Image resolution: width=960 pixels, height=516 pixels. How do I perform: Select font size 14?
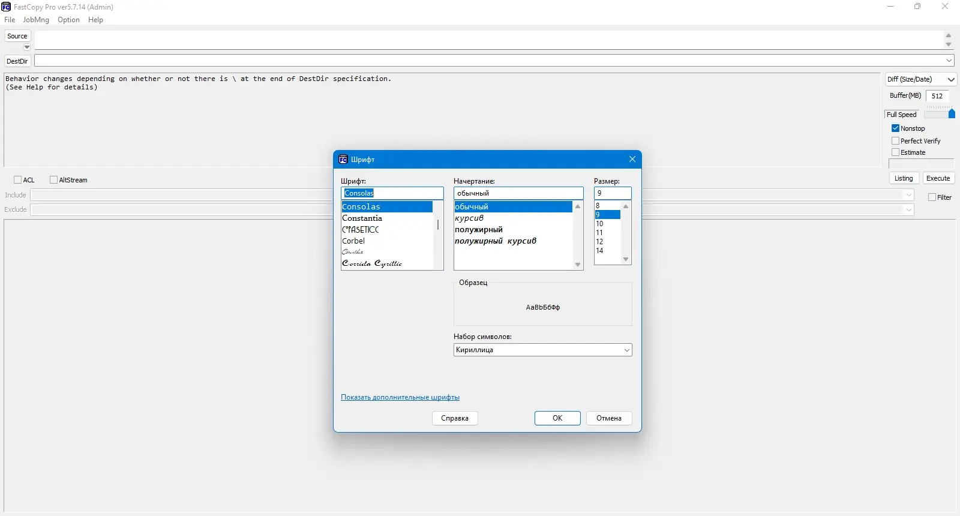coord(607,251)
